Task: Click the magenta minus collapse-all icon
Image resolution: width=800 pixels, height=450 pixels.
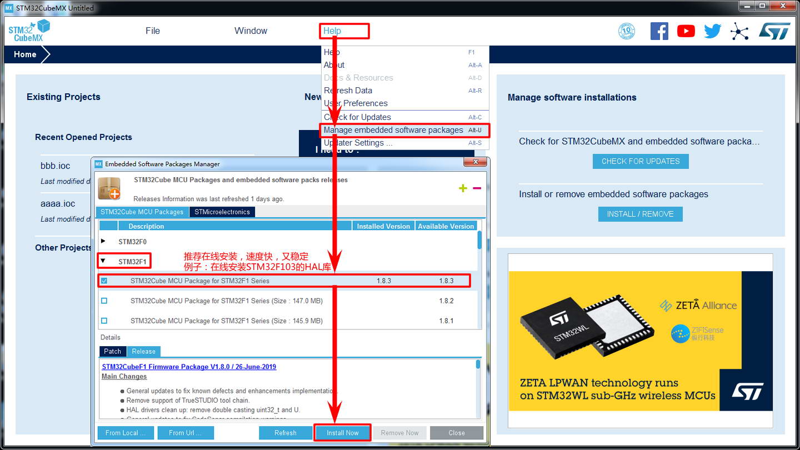Action: click(x=477, y=188)
